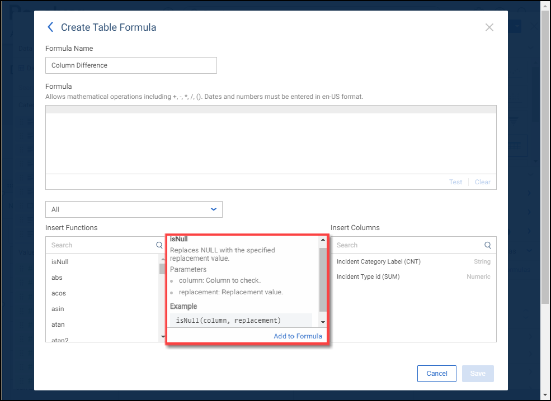Pick the atan function
The height and width of the screenshot is (401, 551).
(58, 324)
